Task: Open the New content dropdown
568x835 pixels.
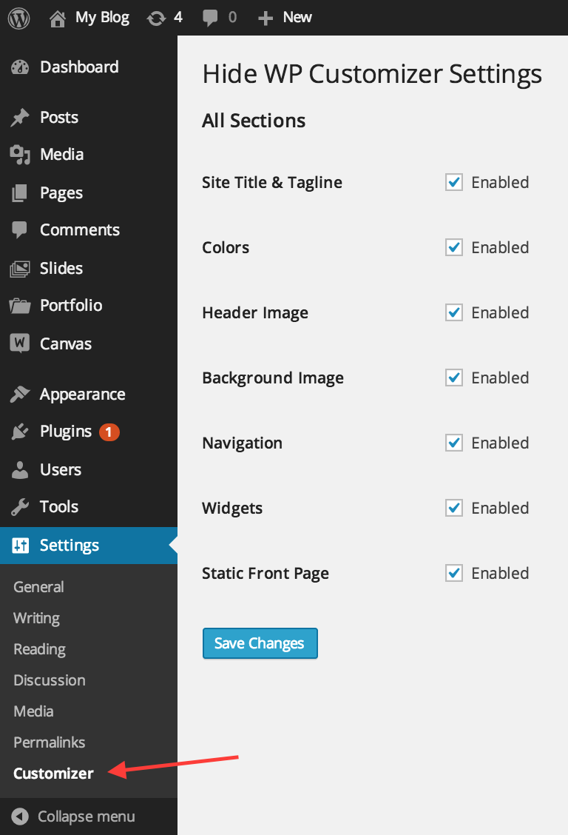Action: pos(285,18)
